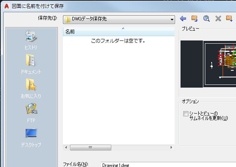Open the デスクトップ (Desktop) shortcut
The height and width of the screenshot is (167, 236).
click(31, 138)
